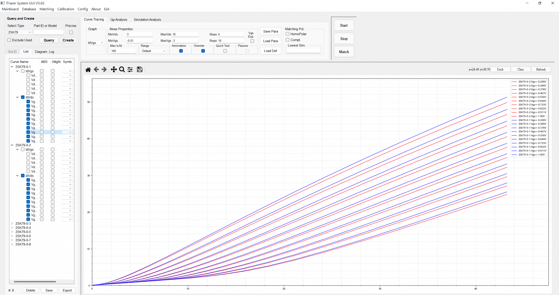Click the Max Ic/Id input field
This screenshot has width=559, height=295.
pyautogui.click(x=123, y=51)
